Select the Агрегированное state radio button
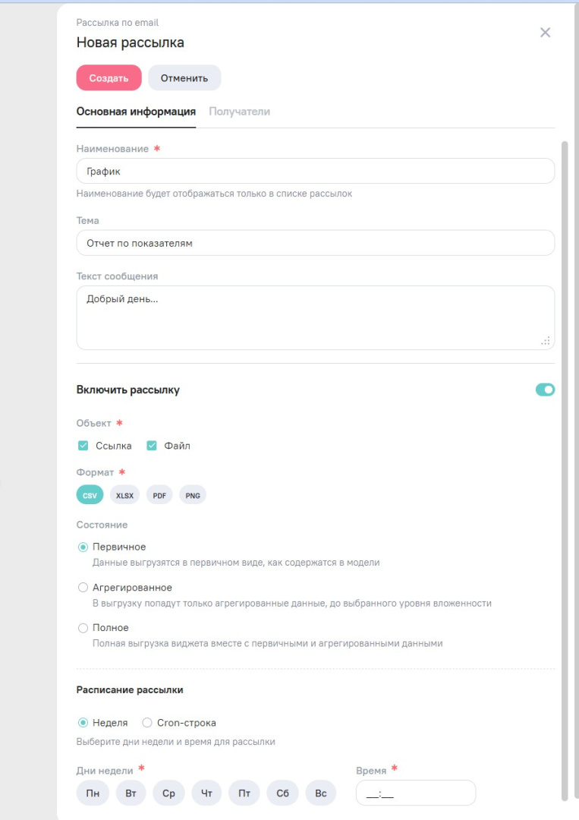This screenshot has height=820, width=579. tap(83, 588)
